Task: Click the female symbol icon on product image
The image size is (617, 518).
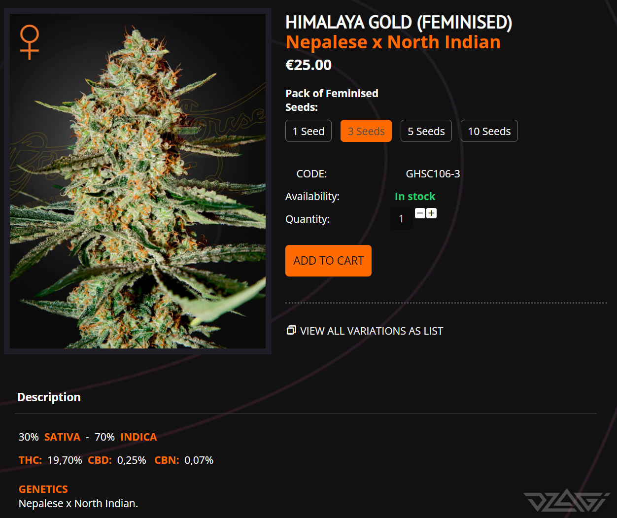Action: 30,42
